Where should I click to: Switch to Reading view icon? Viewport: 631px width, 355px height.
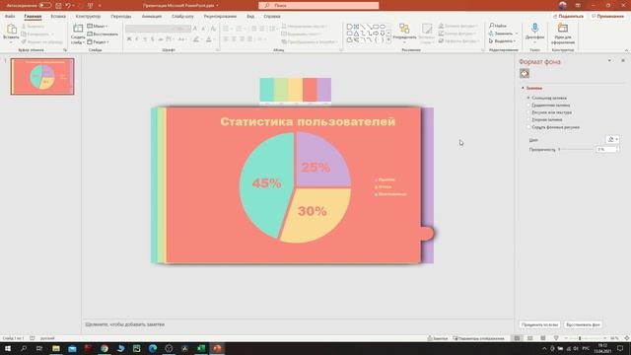543,338
